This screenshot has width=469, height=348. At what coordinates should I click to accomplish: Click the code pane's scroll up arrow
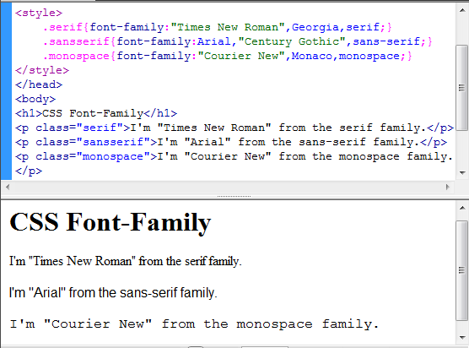(462, 10)
